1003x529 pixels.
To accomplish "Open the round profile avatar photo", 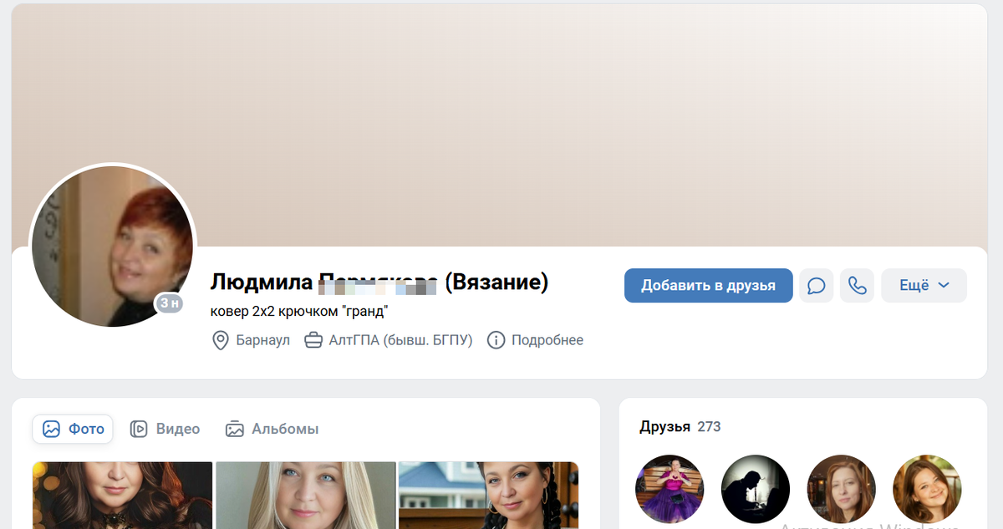I will [112, 246].
